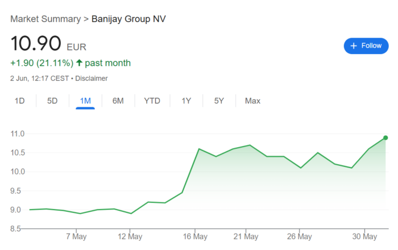Click the plus icon on Follow button

coord(353,46)
